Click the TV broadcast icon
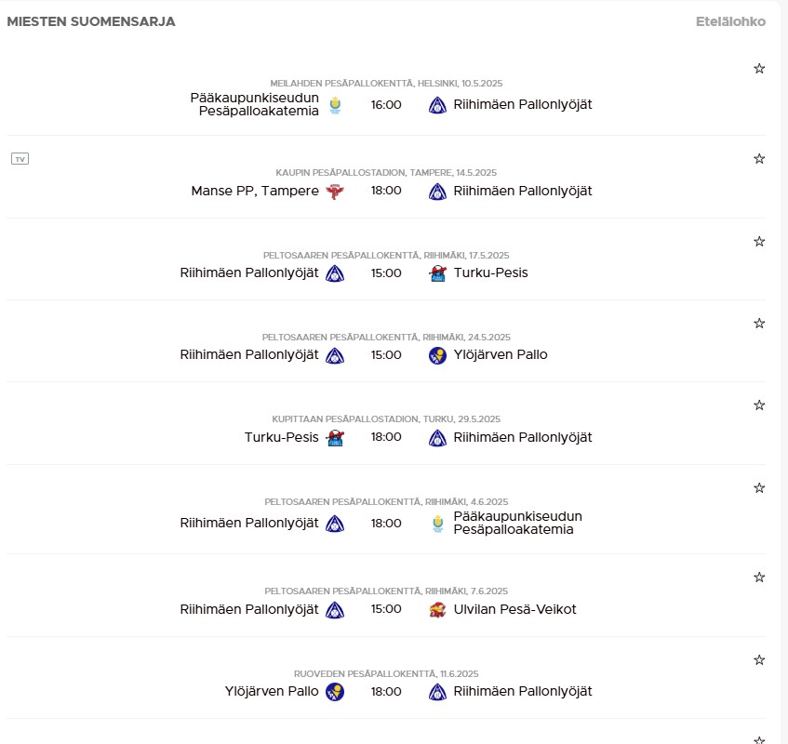Screen dimensions: 788x744 20,159
